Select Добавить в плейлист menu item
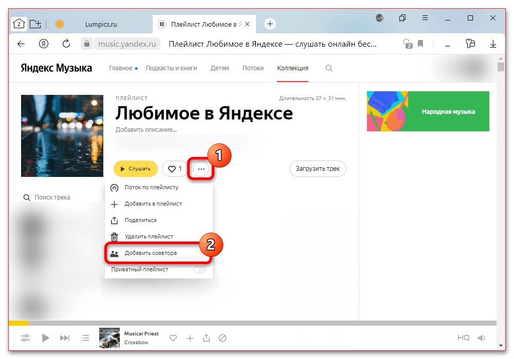This screenshot has height=359, width=514. [x=159, y=204]
